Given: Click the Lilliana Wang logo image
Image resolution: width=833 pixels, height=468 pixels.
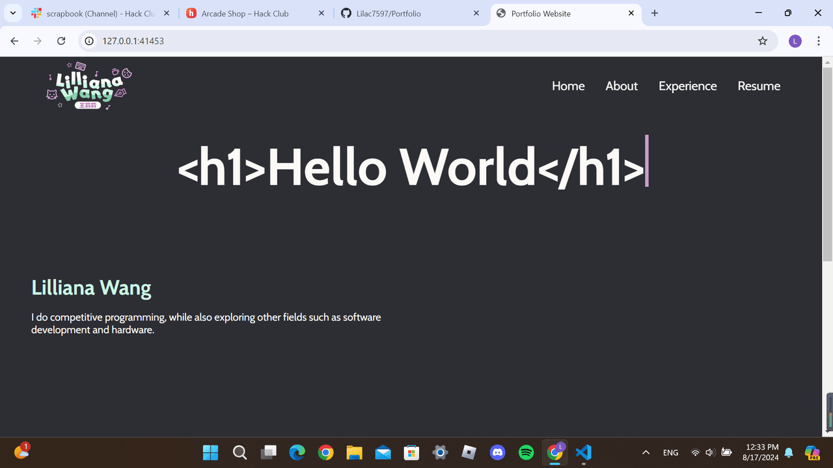Looking at the screenshot, I should (90, 86).
